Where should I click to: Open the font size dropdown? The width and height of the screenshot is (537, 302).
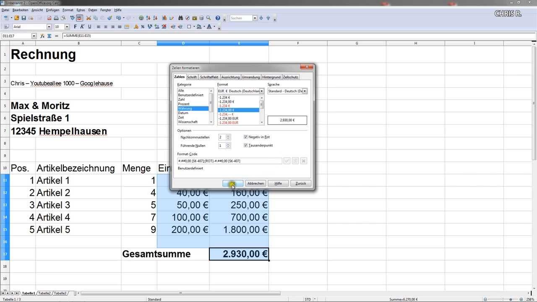pyautogui.click(x=67, y=26)
